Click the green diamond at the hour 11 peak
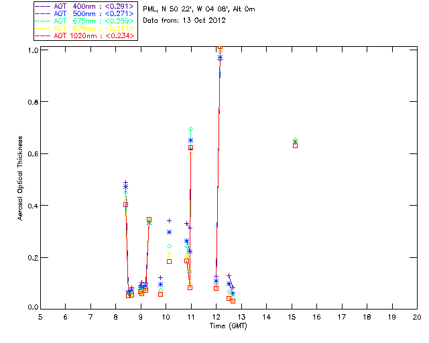429x343 pixels. point(190,129)
